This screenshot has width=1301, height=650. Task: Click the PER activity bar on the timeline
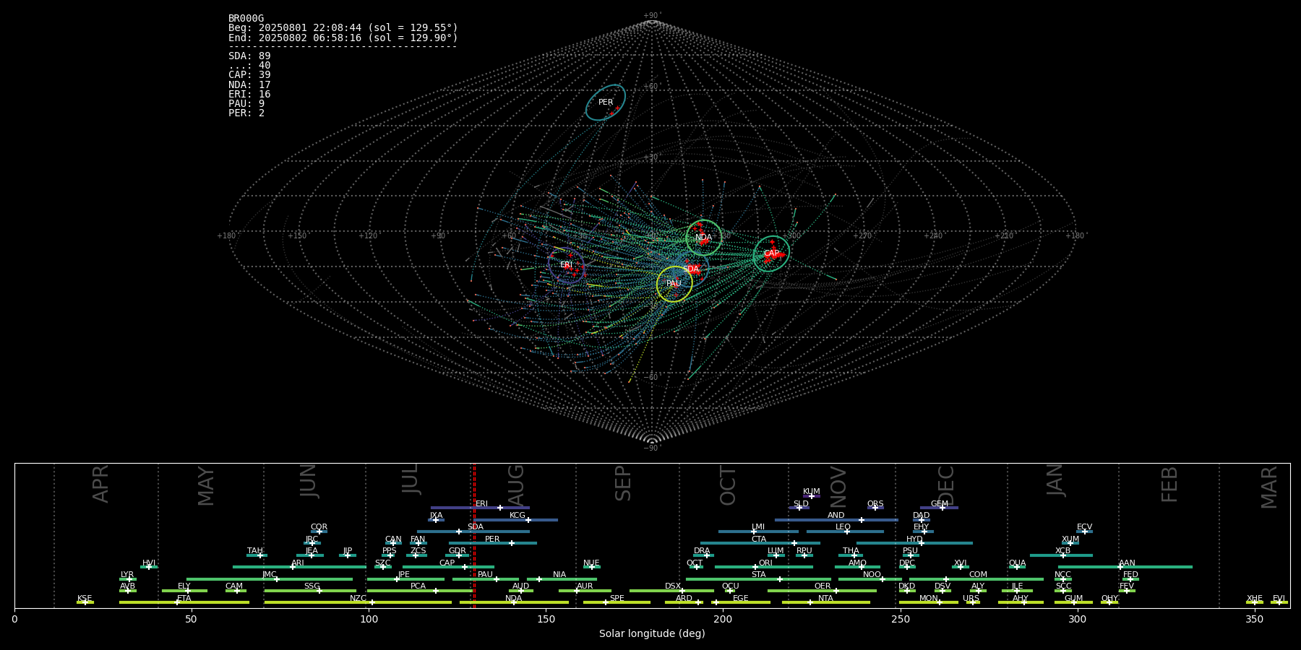493,543
